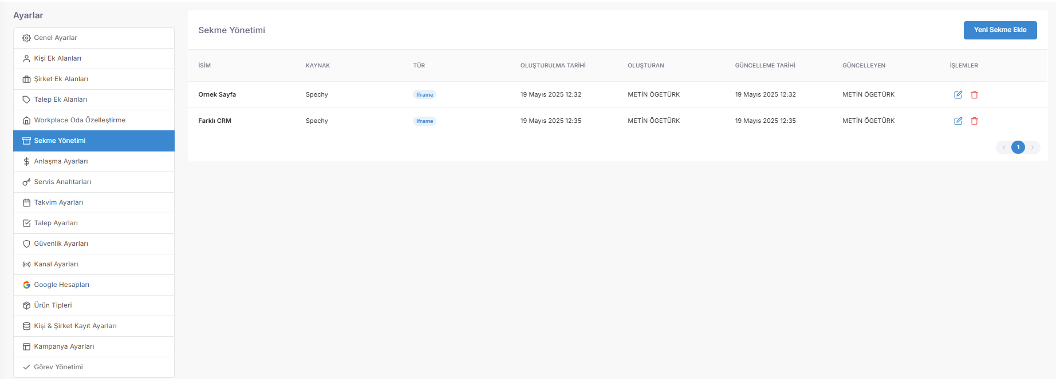Click creation date 19 Mayıs 2025 12:35
Viewport: 1056px width, 379px height.
pyautogui.click(x=551, y=121)
